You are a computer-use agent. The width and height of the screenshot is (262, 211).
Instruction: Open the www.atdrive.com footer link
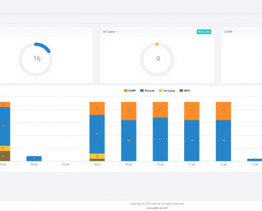click(157, 208)
